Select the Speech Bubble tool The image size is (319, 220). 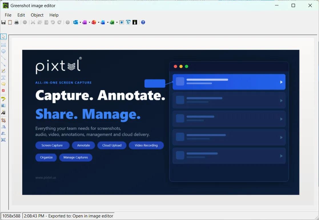[3, 84]
